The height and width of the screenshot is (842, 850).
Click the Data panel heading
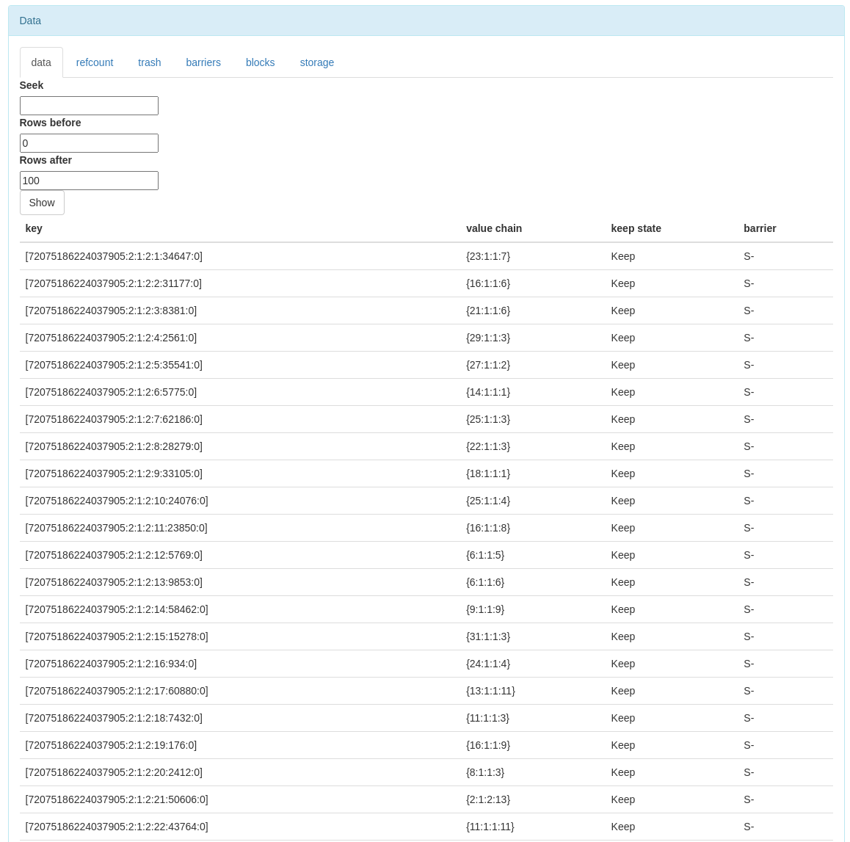click(30, 21)
